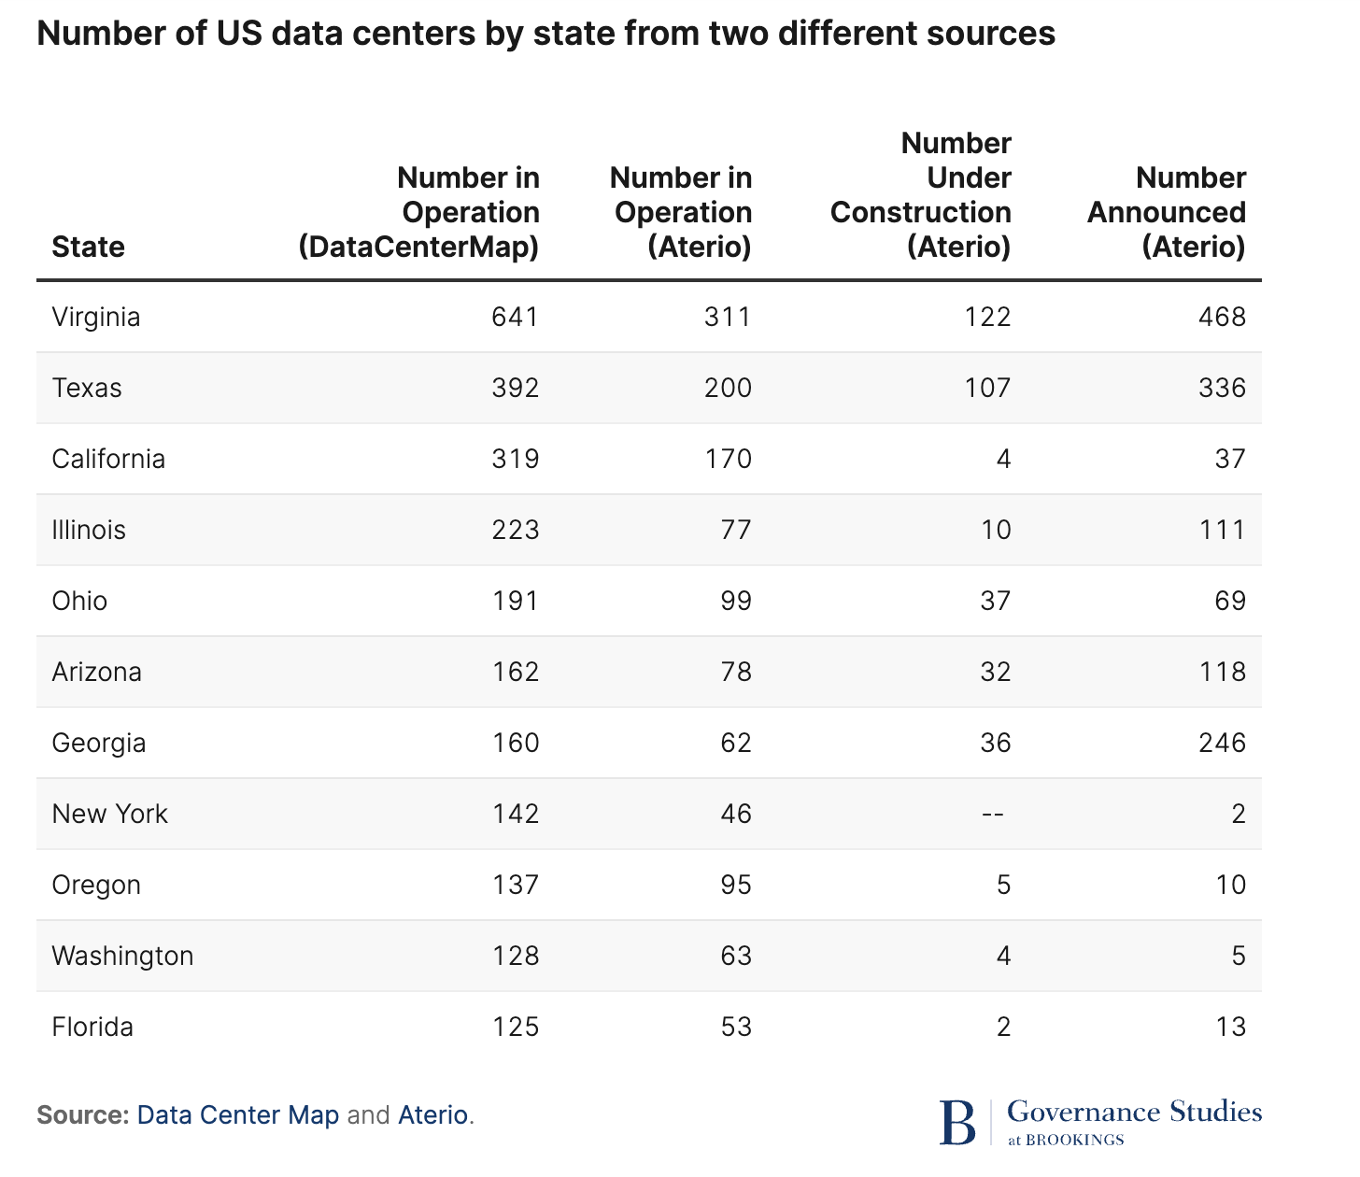
Task: Click the Texas state cell
Action: [87, 389]
